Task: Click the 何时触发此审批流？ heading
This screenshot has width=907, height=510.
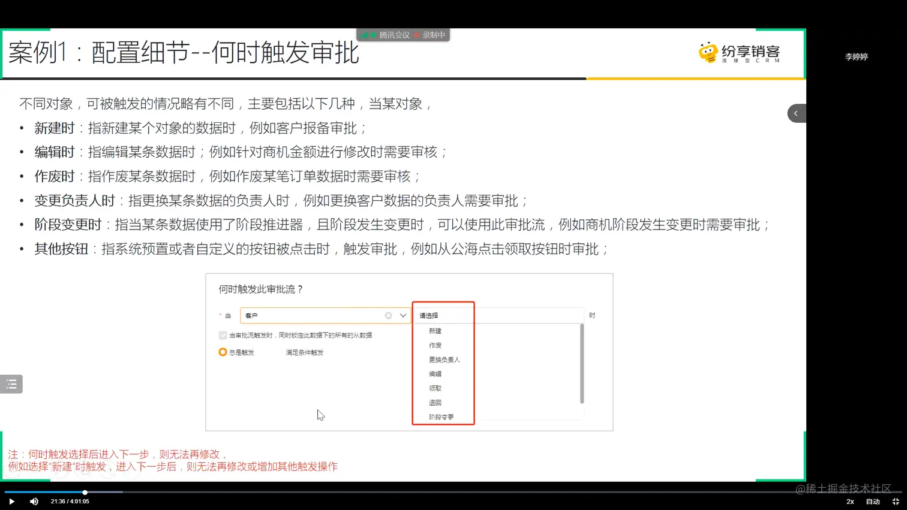Action: pyautogui.click(x=261, y=289)
